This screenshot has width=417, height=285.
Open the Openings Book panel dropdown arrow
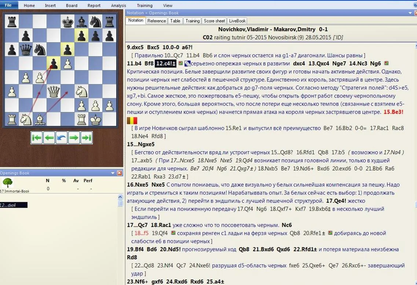pyautogui.click(x=113, y=173)
